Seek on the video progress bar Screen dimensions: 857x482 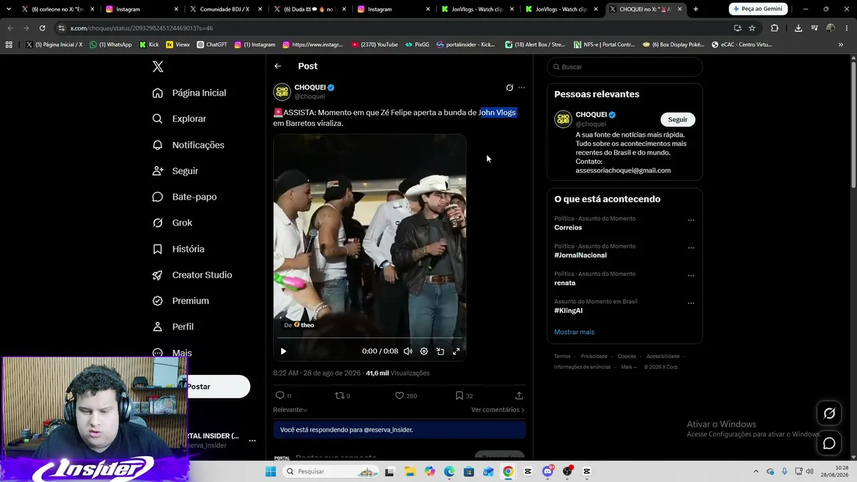(370, 339)
